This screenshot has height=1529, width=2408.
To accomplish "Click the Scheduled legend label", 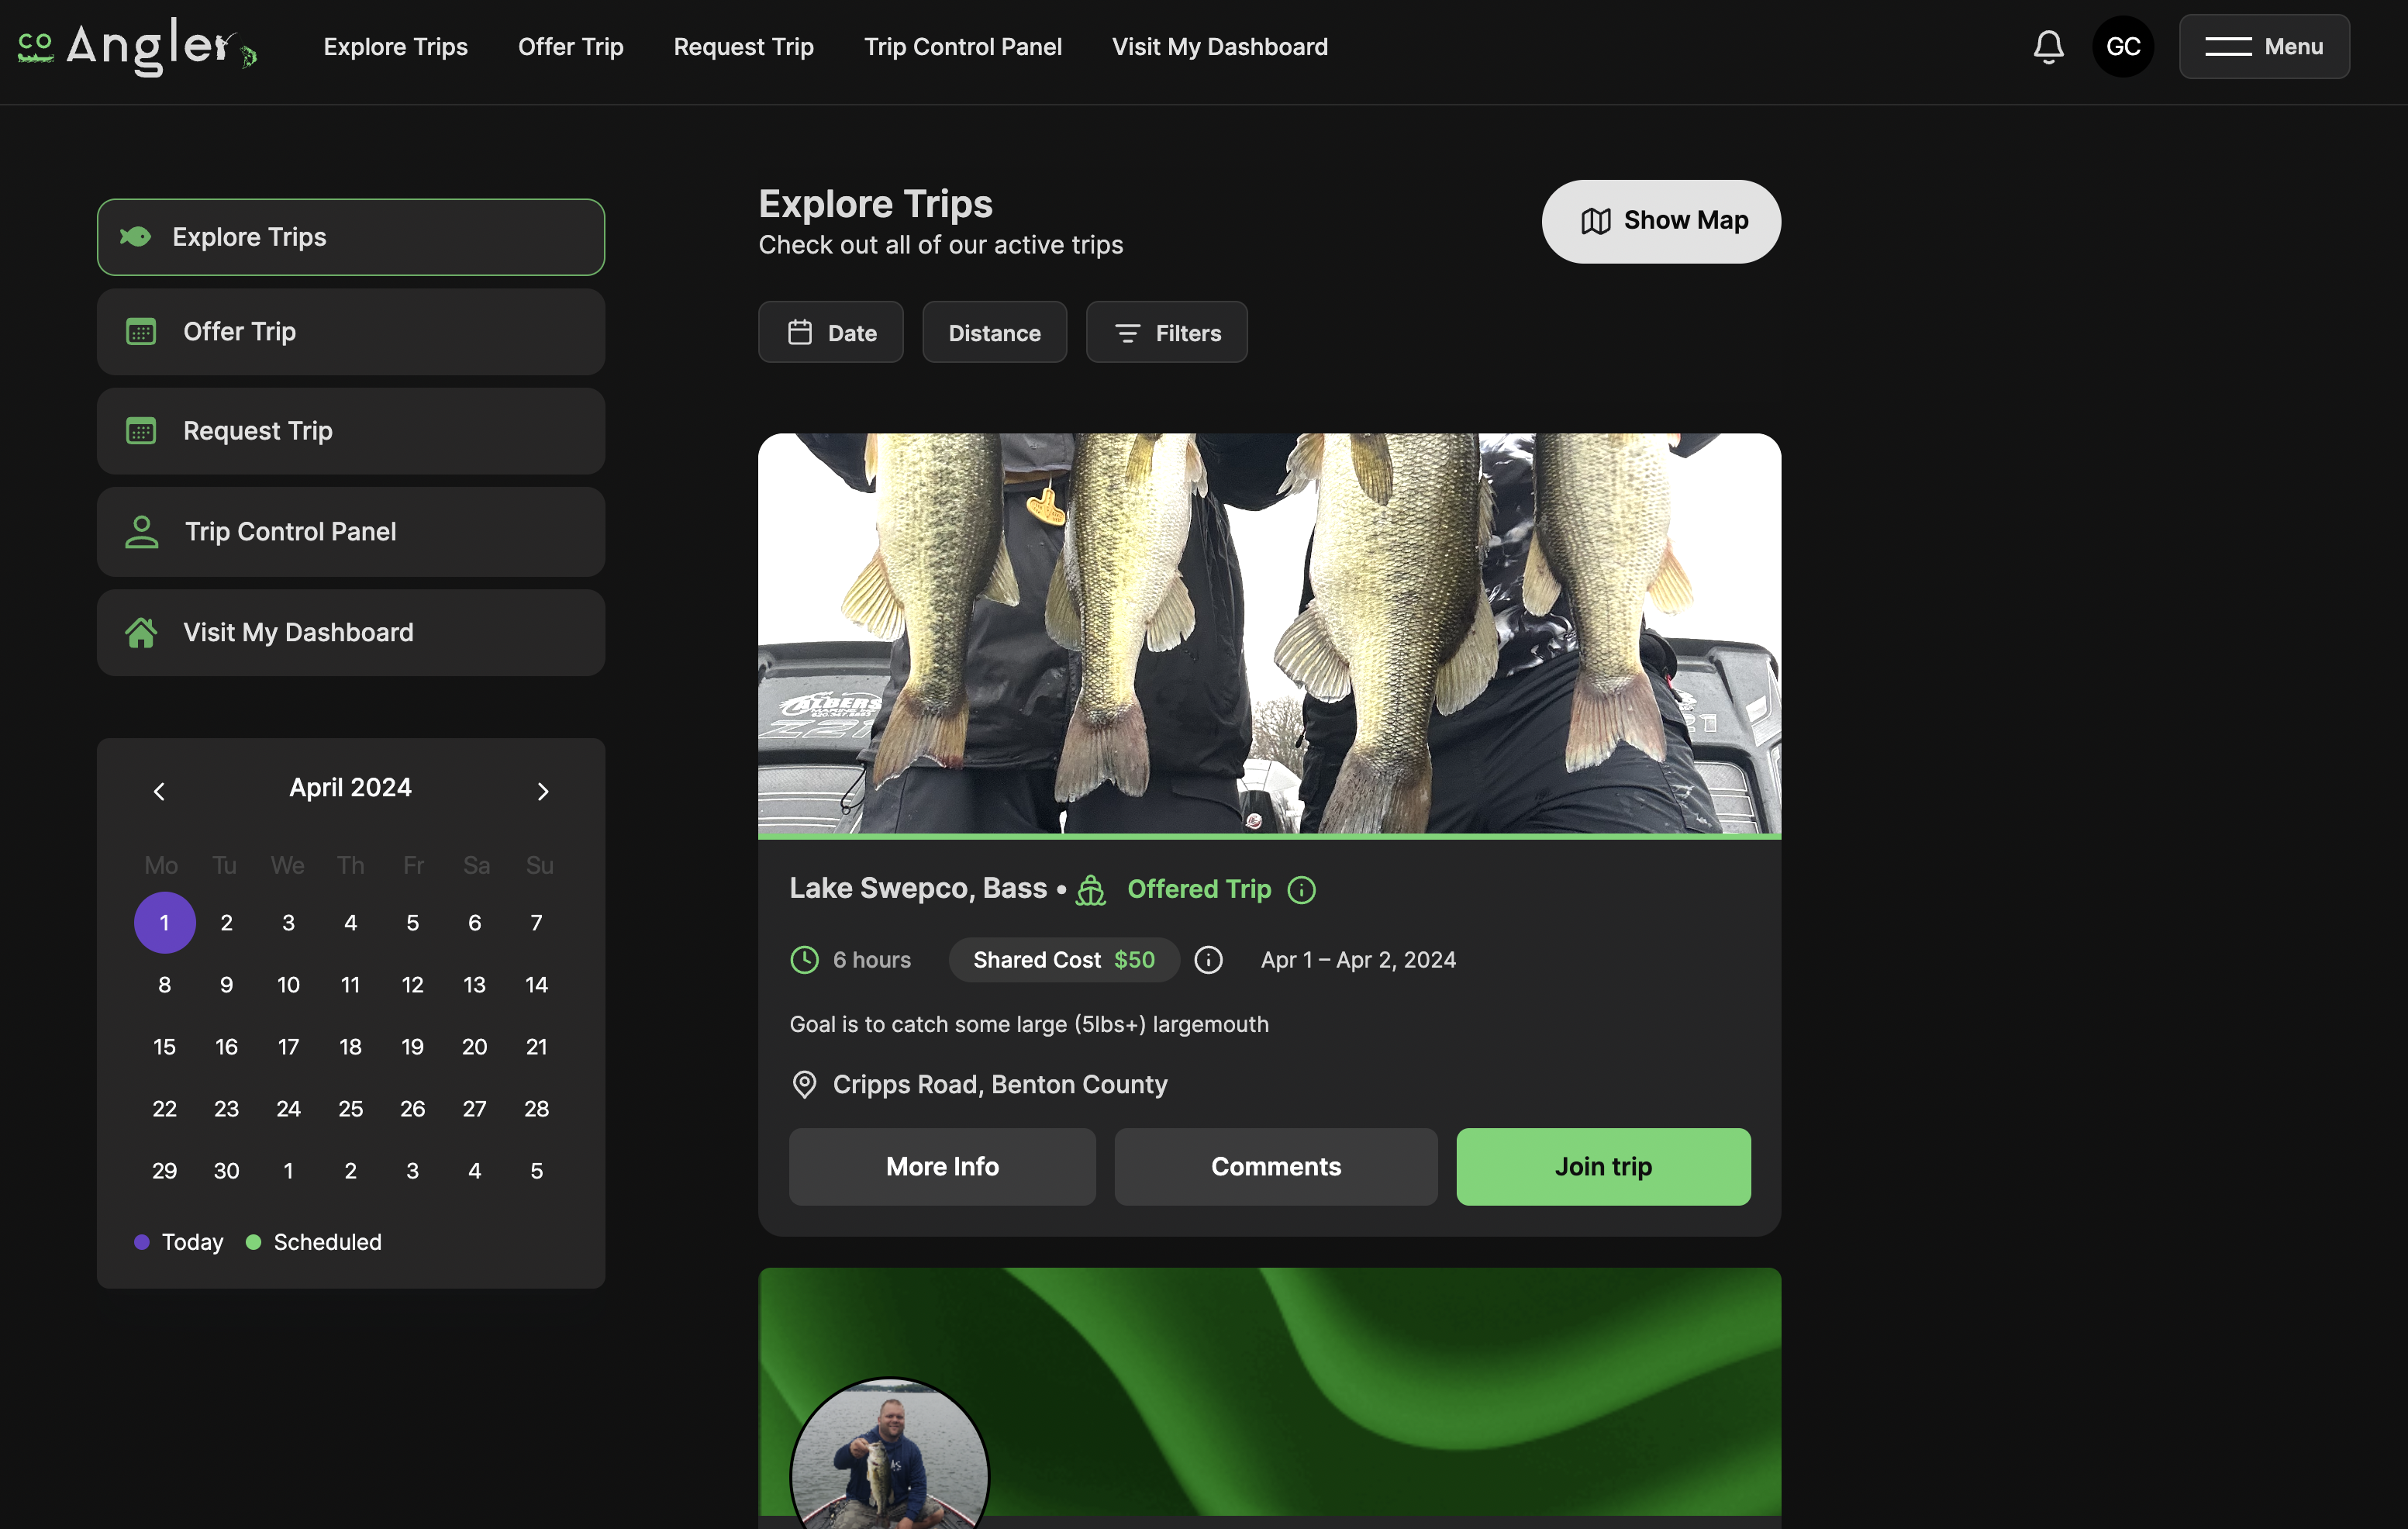I will coord(328,1242).
